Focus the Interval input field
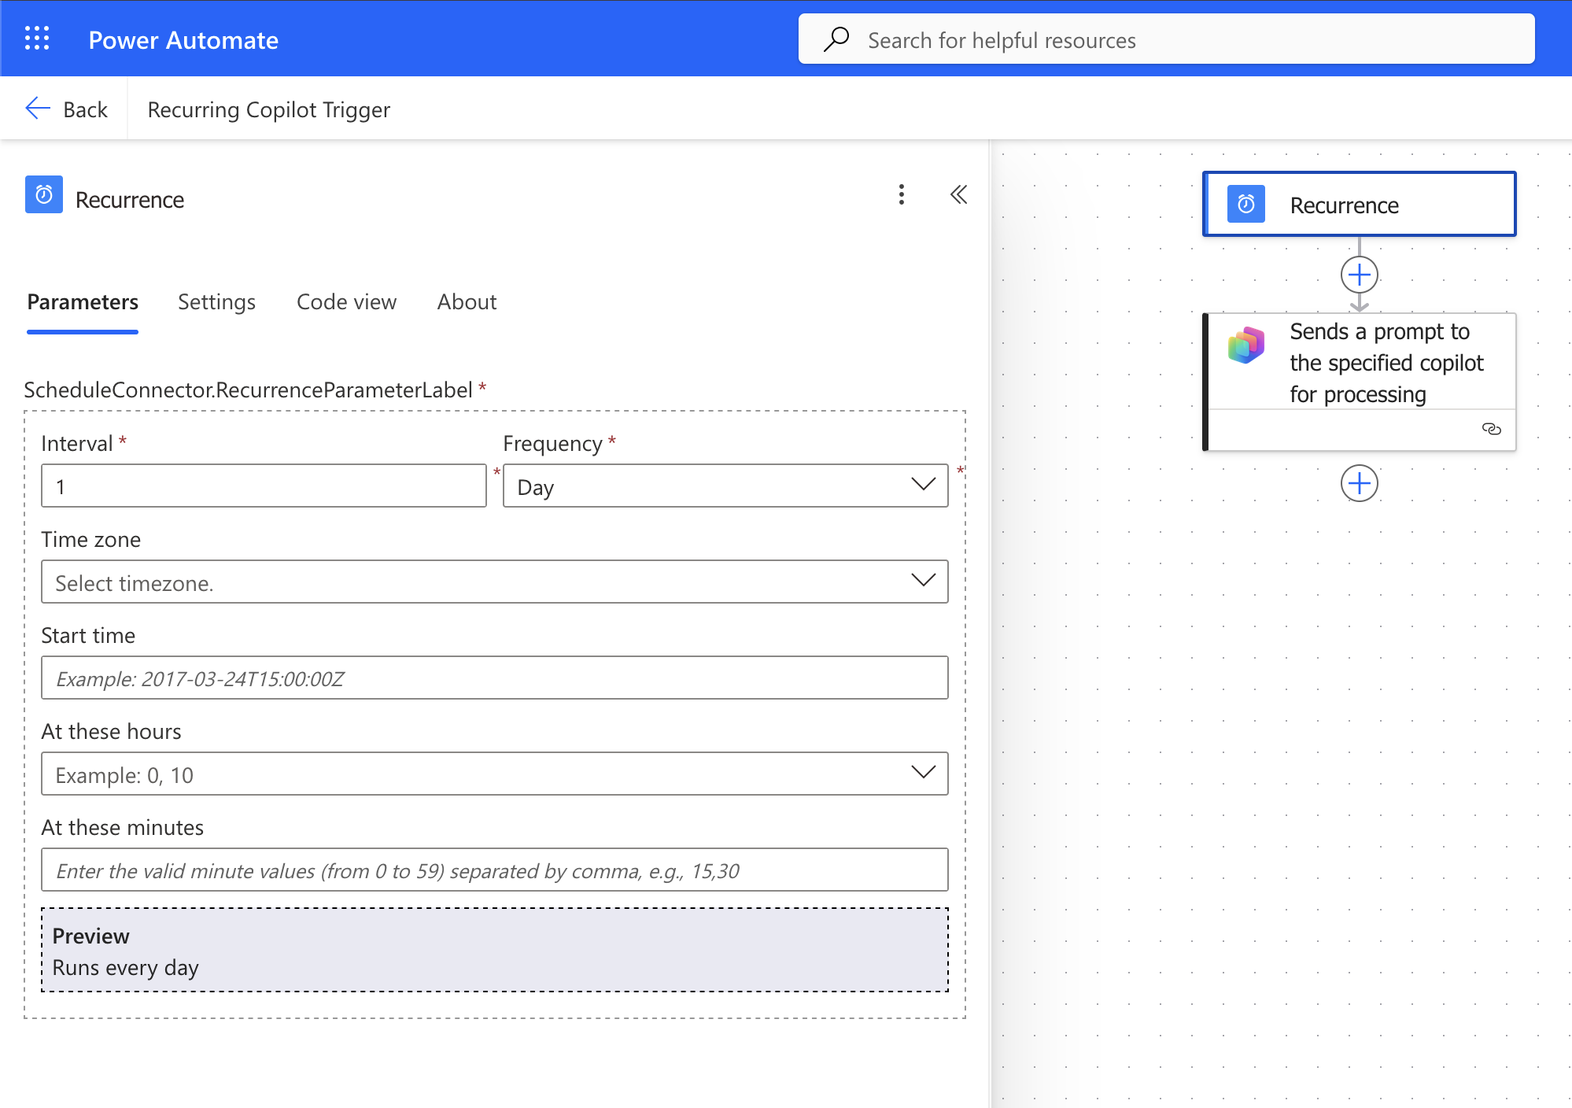1572x1108 pixels. 264,486
